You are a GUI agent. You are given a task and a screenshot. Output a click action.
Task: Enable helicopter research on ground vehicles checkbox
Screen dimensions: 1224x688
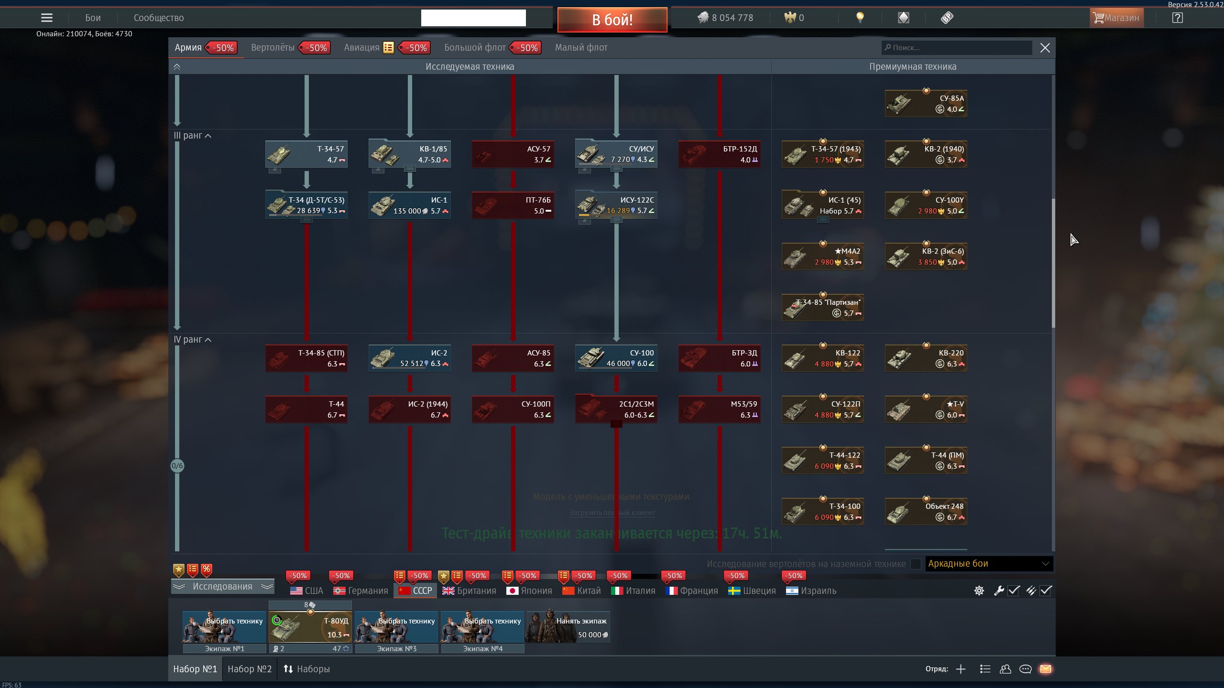tap(916, 564)
